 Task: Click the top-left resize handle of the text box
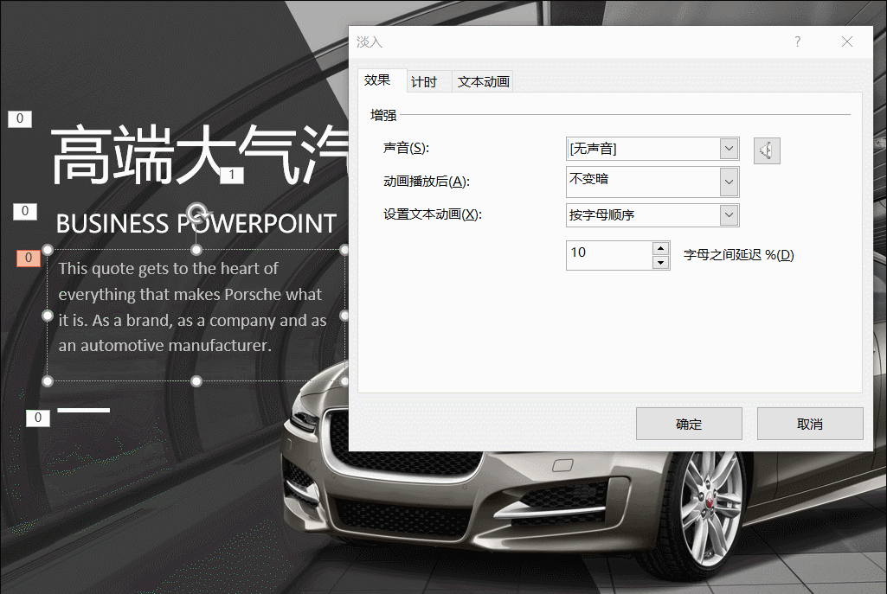click(x=48, y=250)
